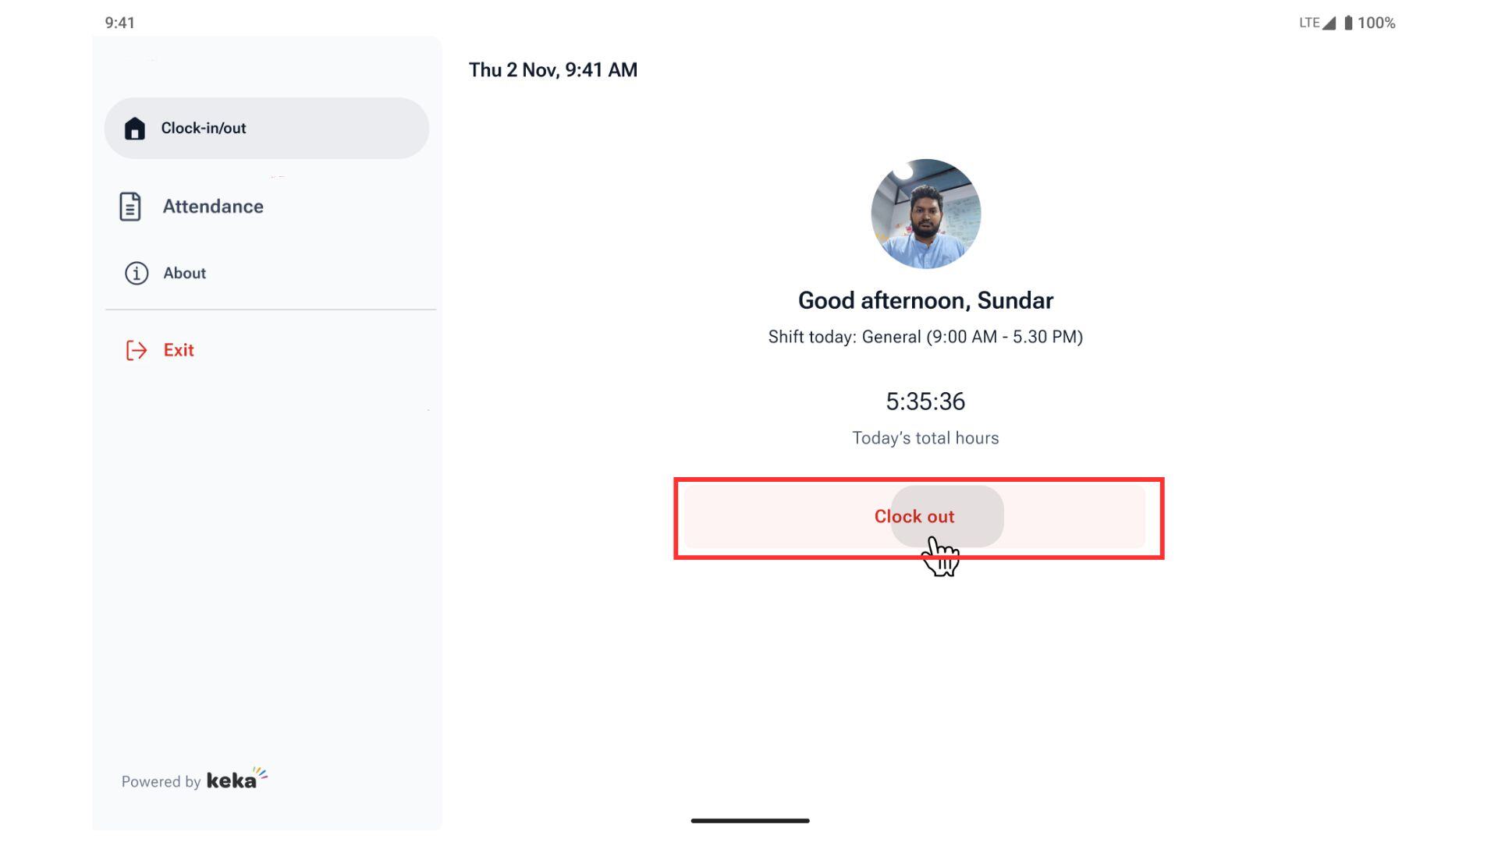The height and width of the screenshot is (842, 1498).
Task: Click the home icon beside Clock-in/out
Action: pyautogui.click(x=134, y=129)
